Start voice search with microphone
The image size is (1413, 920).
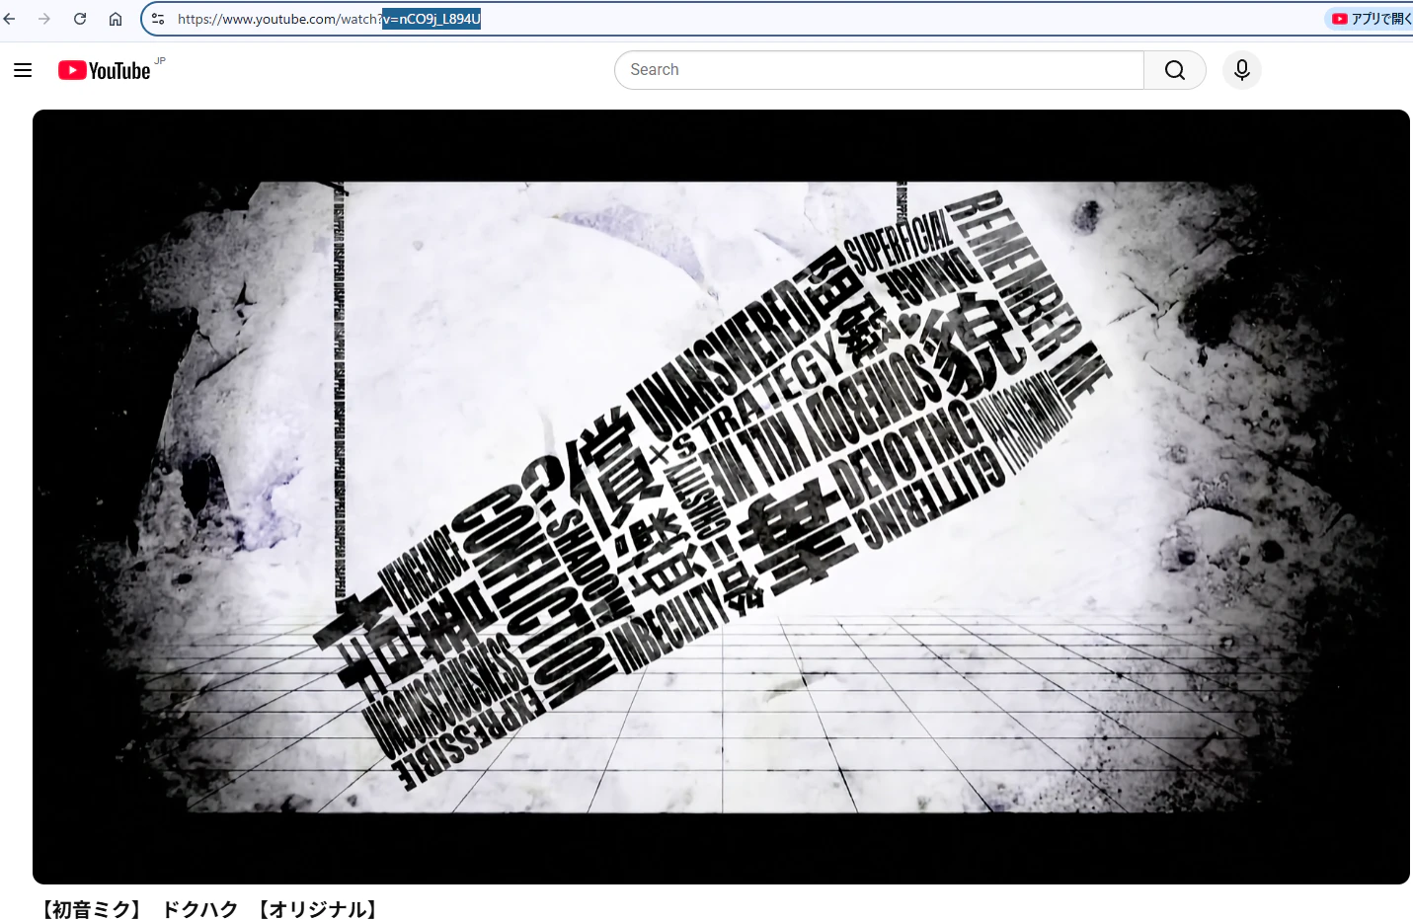(x=1242, y=70)
